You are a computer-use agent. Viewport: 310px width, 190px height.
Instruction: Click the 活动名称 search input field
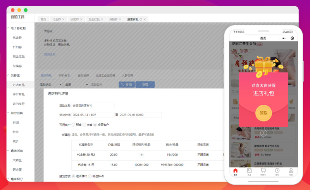[x=103, y=85]
